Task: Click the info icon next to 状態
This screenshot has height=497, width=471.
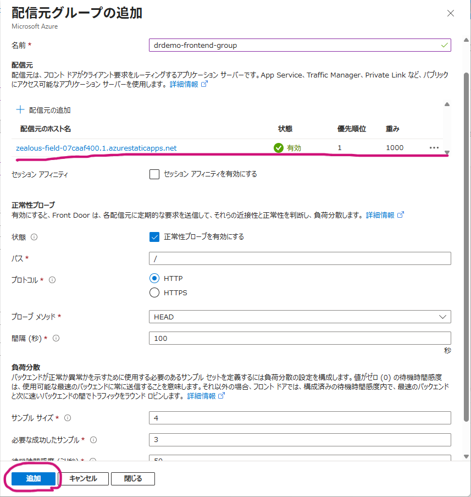Action: click(x=34, y=237)
